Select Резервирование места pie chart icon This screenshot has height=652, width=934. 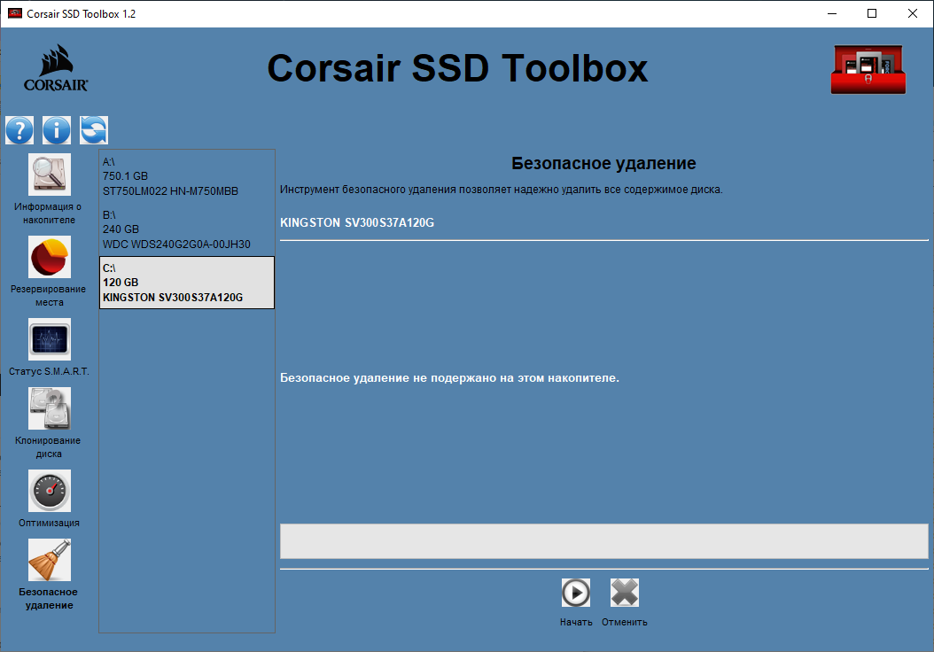[50, 257]
